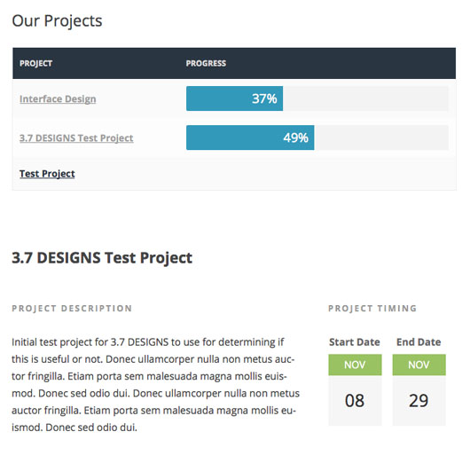Click the PROJECT column header
This screenshot has height=463, width=470.
pyautogui.click(x=36, y=64)
